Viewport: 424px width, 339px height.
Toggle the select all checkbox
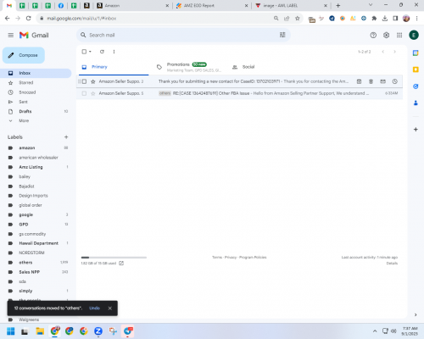point(84,52)
